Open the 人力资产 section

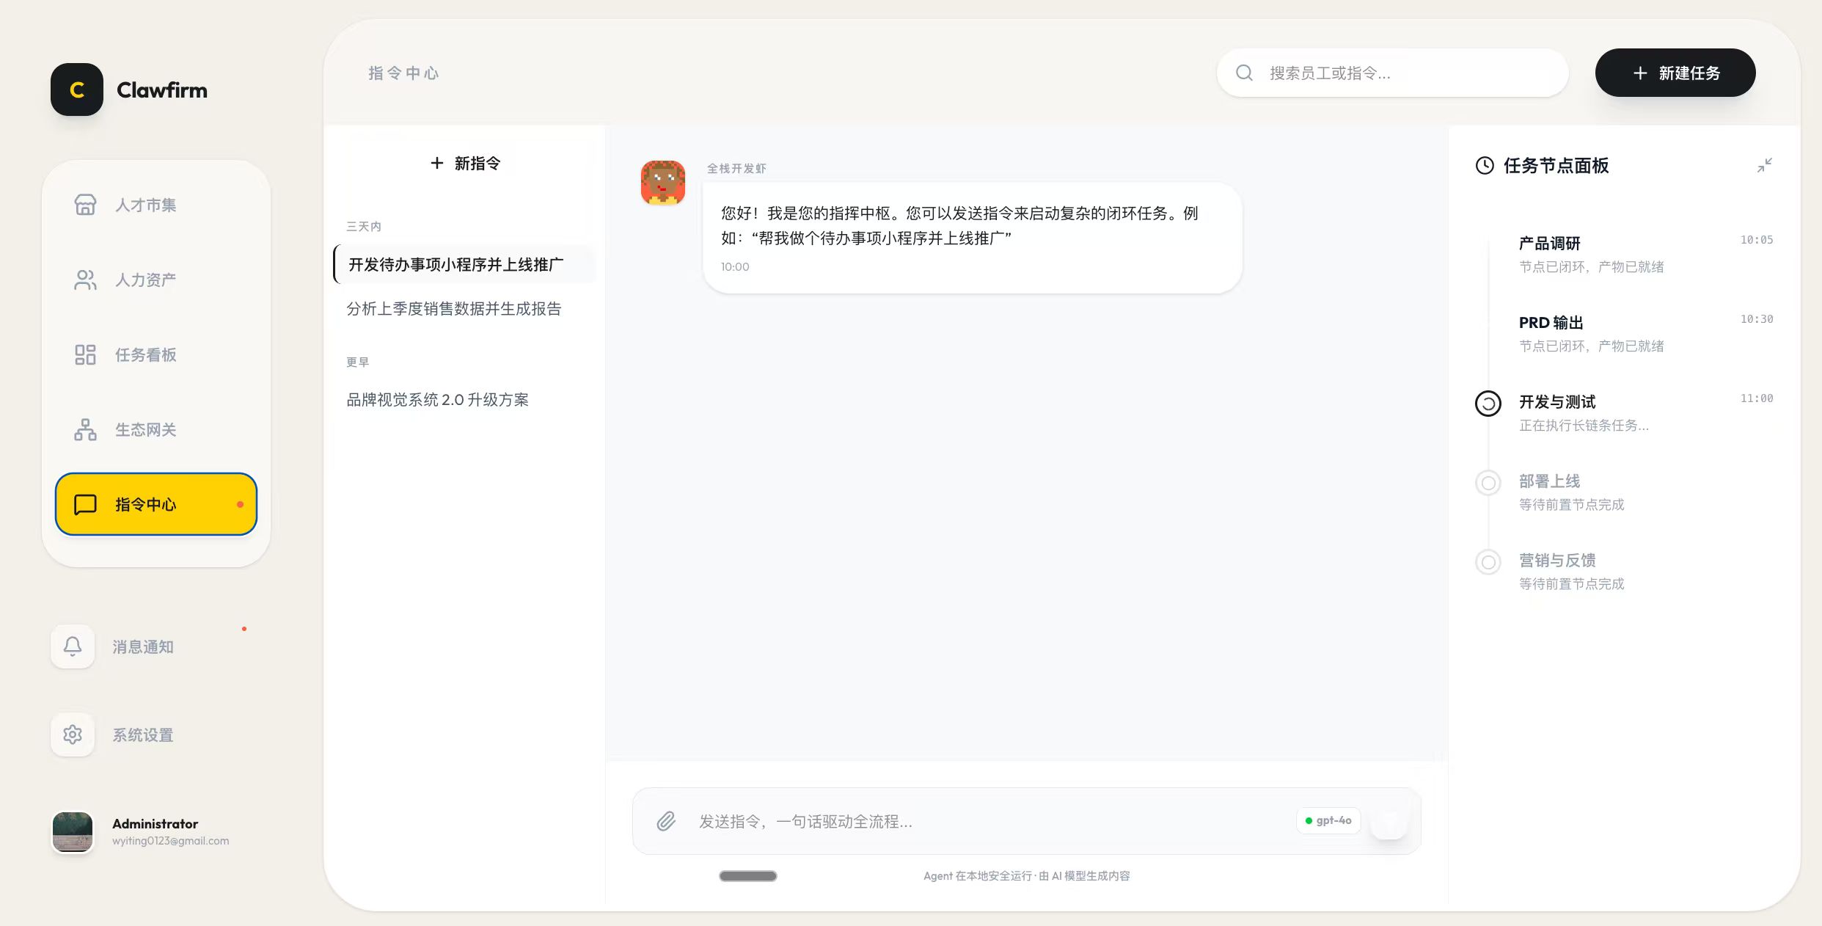pos(144,280)
